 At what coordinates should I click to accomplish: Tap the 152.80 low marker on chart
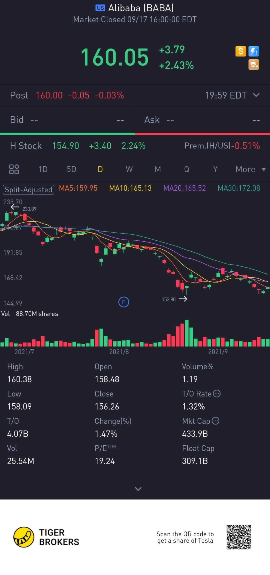pos(169,299)
